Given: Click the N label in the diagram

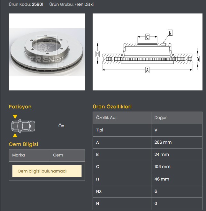Looking at the screenshot, I should 170,33.
